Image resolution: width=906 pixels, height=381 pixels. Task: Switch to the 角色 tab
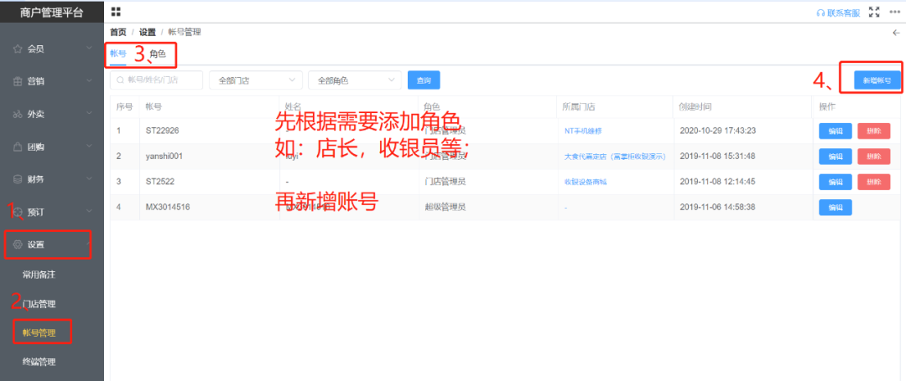click(x=158, y=54)
